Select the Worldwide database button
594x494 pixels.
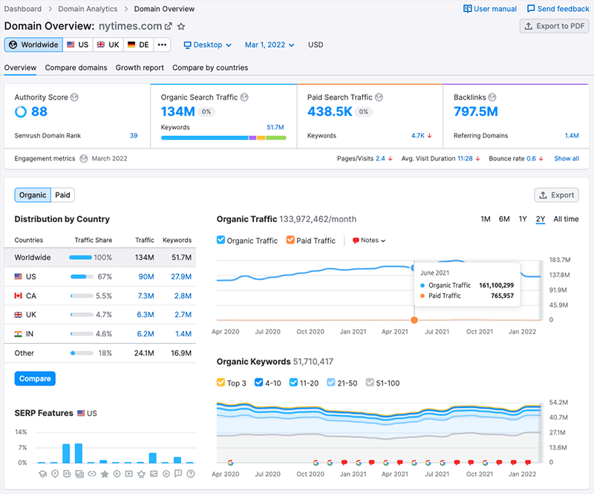33,45
